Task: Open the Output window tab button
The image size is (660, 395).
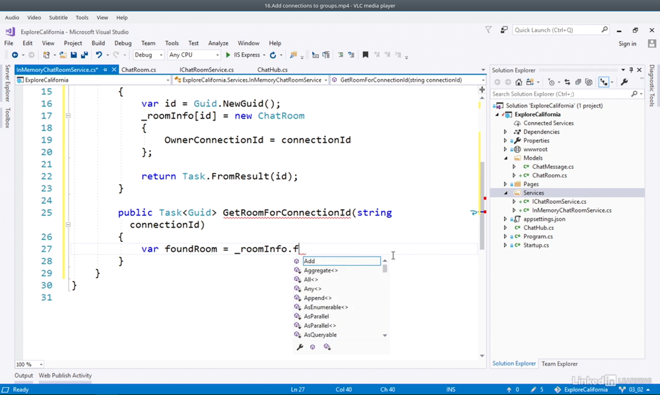Action: tap(24, 376)
